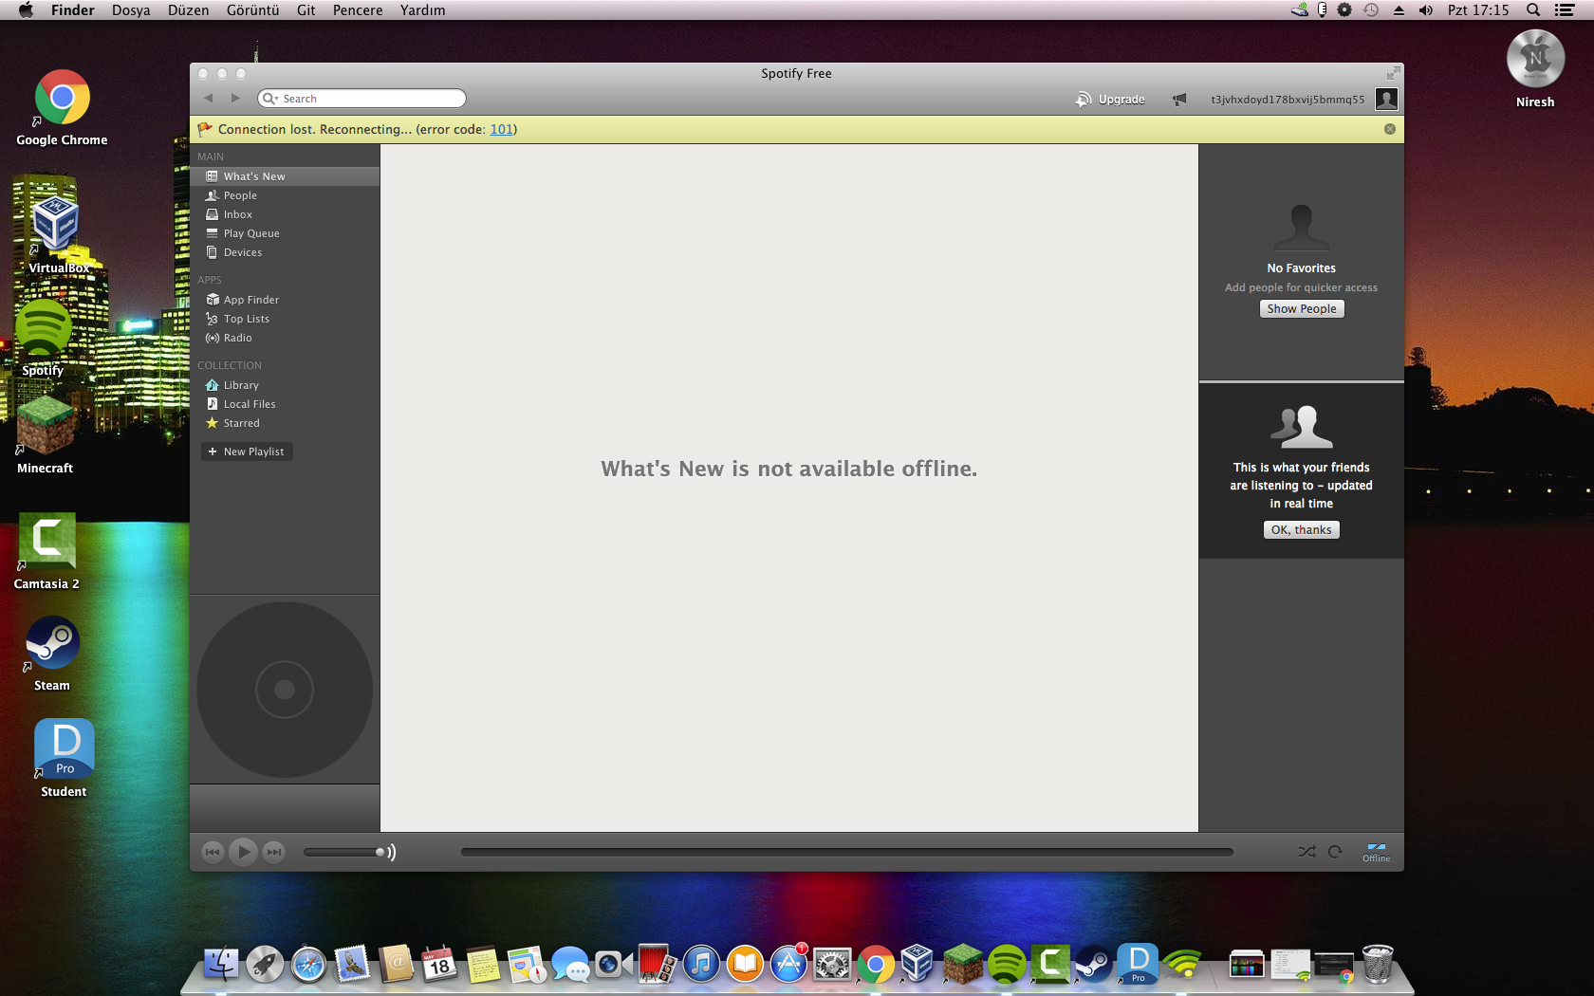Open Local Files in the collection
Image resolution: width=1594 pixels, height=996 pixels.
coord(285,404)
